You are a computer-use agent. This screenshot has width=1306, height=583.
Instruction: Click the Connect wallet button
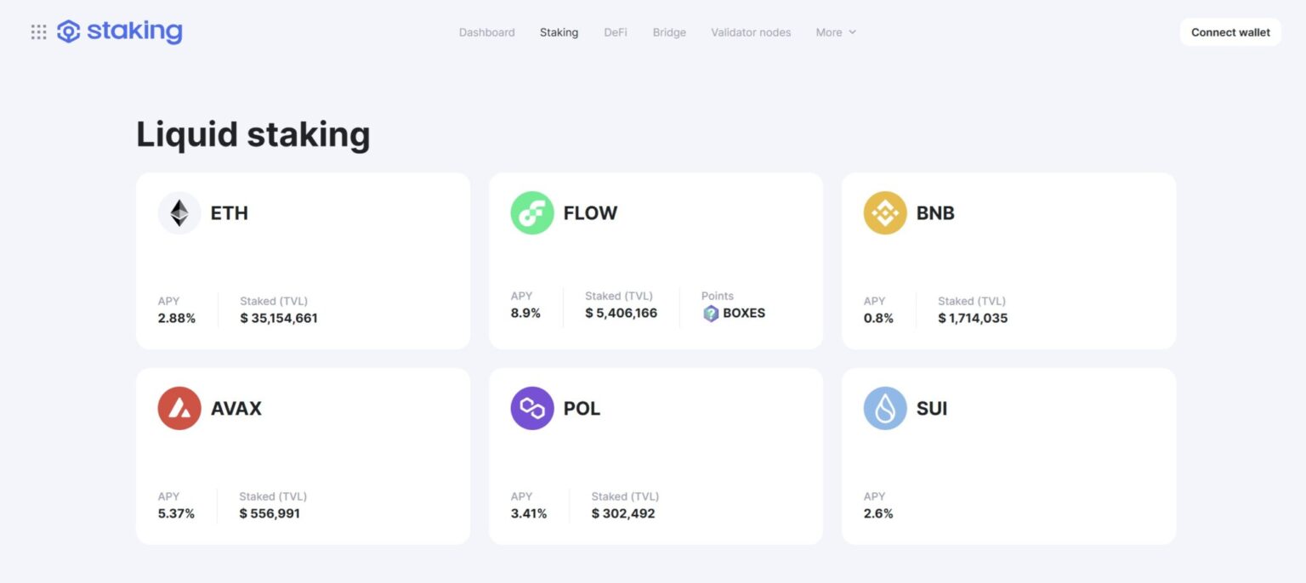(x=1229, y=31)
